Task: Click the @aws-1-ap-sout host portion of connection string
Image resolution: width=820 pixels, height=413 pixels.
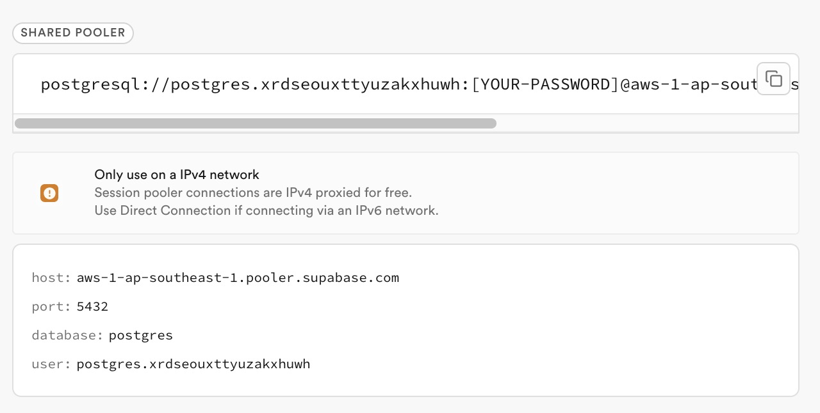Action: [685, 84]
